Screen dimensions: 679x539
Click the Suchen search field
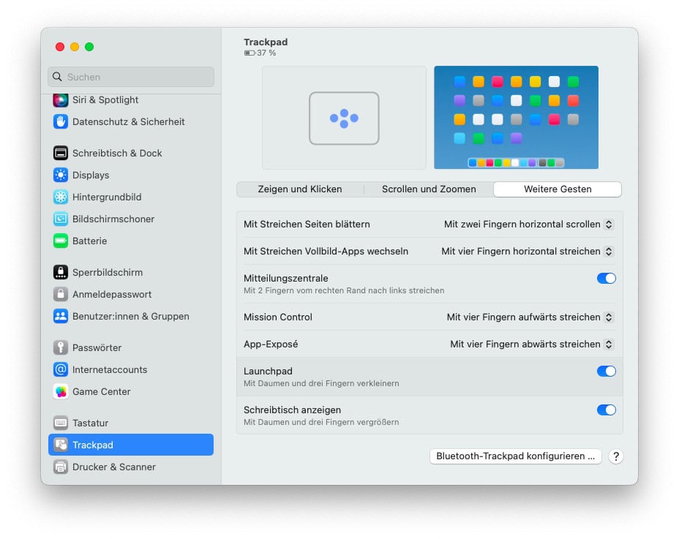[132, 77]
